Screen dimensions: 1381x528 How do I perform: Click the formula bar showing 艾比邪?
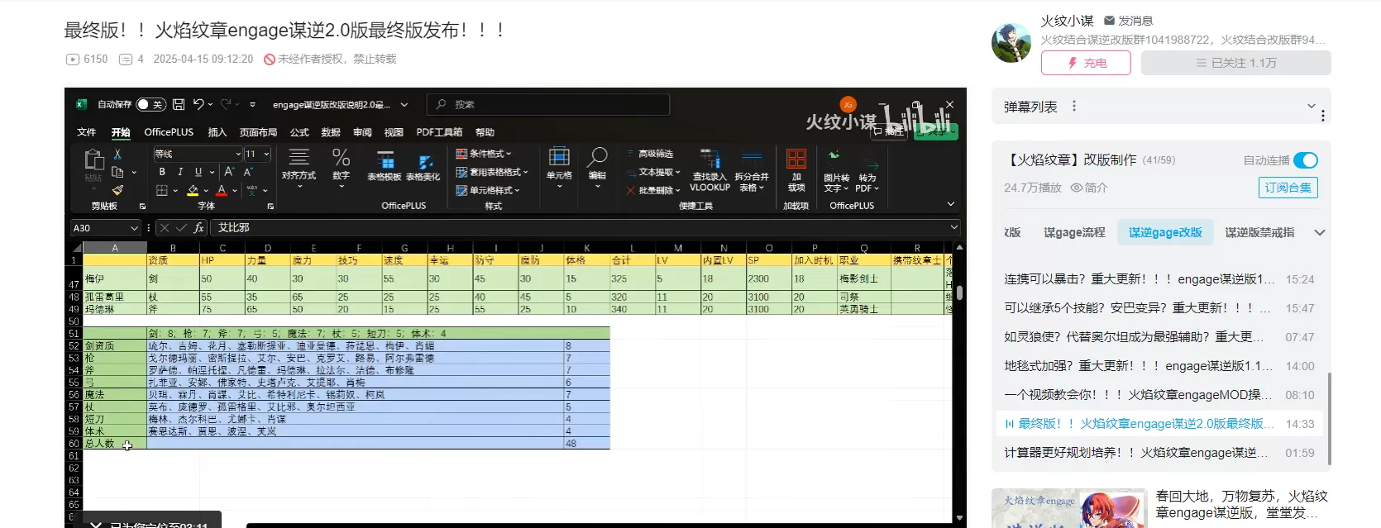(585, 228)
